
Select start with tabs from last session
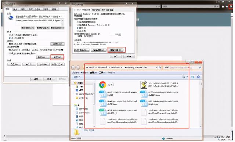click(x=10, y=35)
